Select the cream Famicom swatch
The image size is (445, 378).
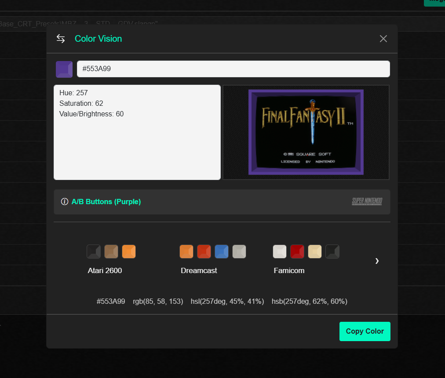point(315,252)
